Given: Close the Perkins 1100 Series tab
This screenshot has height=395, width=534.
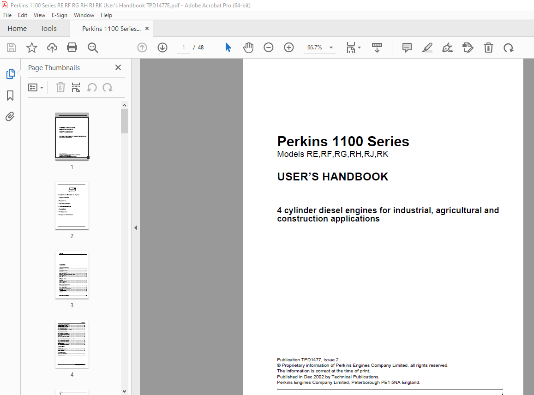Looking at the screenshot, I should point(147,29).
